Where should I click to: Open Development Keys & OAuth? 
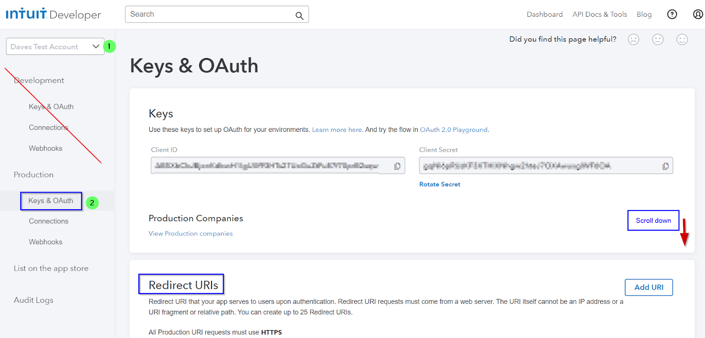51,107
